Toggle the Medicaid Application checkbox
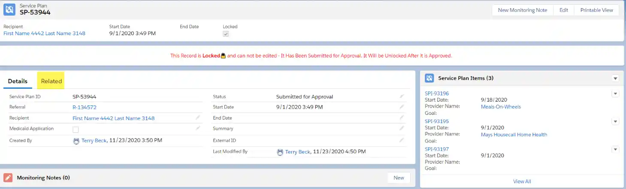626x189 pixels. tap(76, 129)
